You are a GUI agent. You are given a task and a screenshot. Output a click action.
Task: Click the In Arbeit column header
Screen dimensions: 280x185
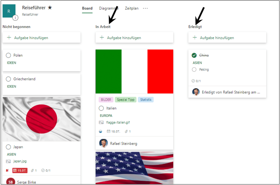(103, 27)
